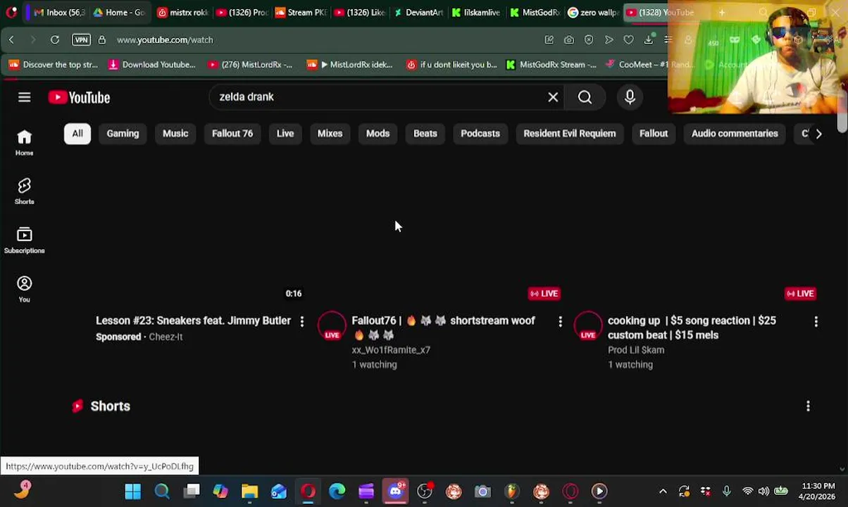848x507 pixels.
Task: Open clock showing 11:30 PM
Action: coord(818,491)
